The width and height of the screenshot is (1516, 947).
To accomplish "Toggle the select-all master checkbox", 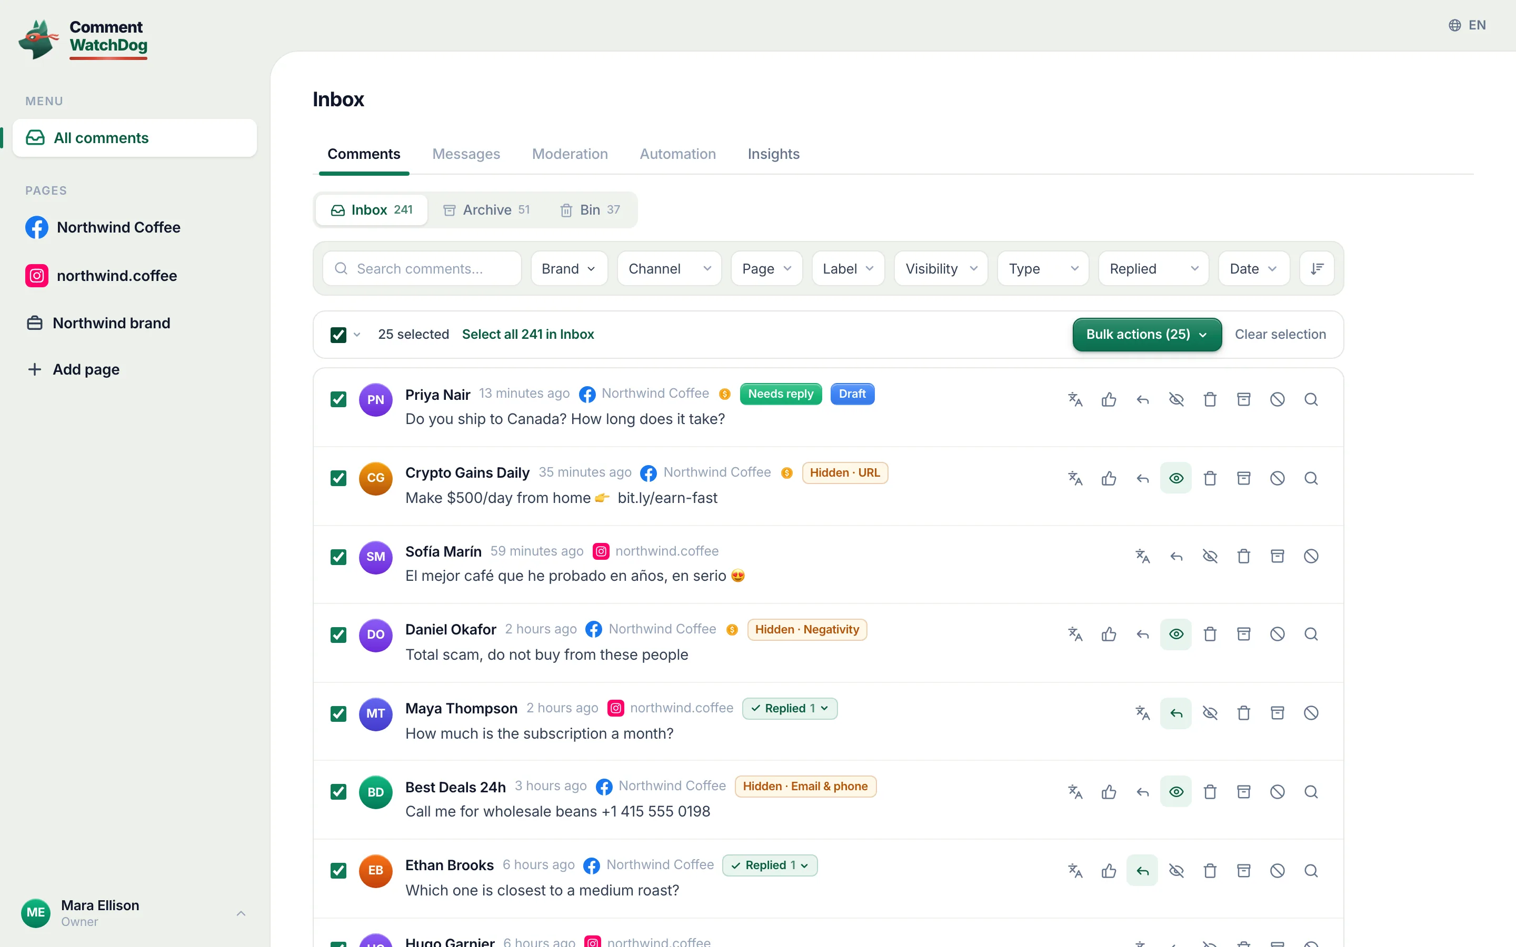I will pos(338,335).
